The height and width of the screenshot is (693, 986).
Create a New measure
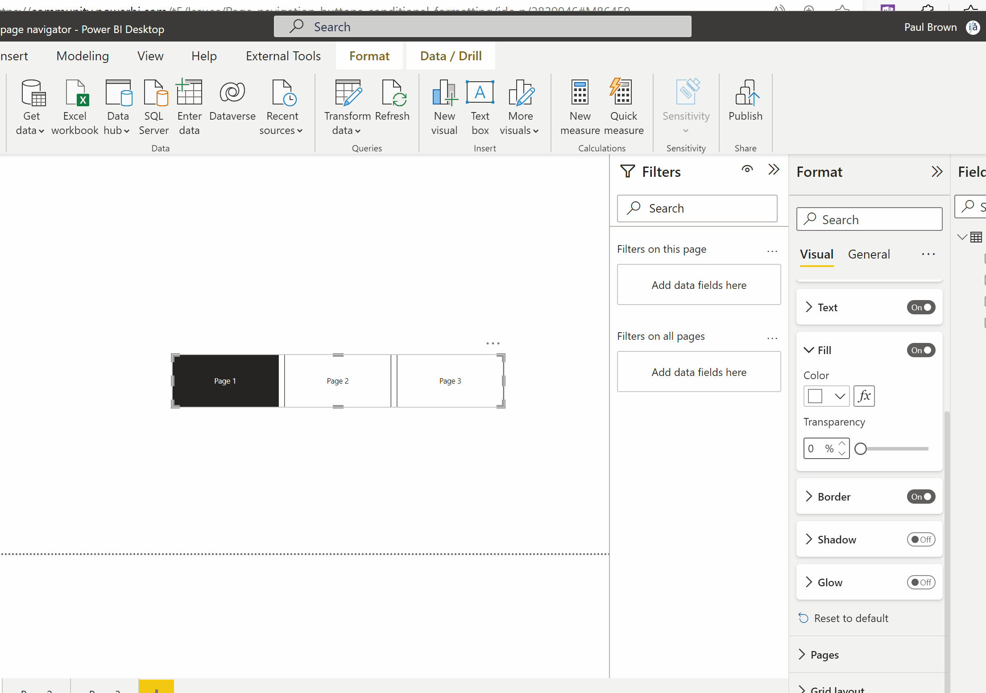click(x=580, y=107)
